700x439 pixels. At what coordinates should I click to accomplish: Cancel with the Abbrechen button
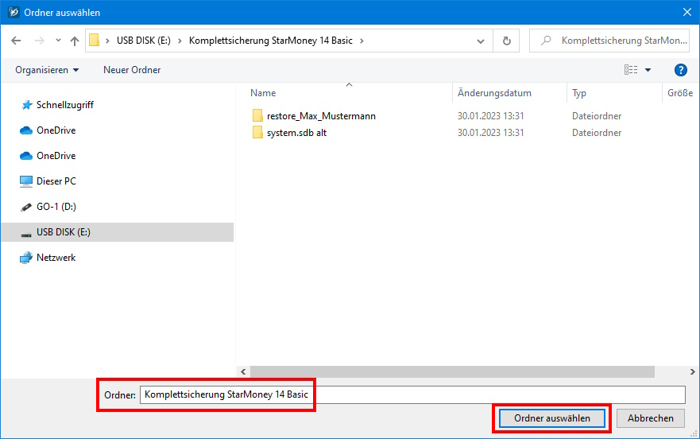point(651,418)
